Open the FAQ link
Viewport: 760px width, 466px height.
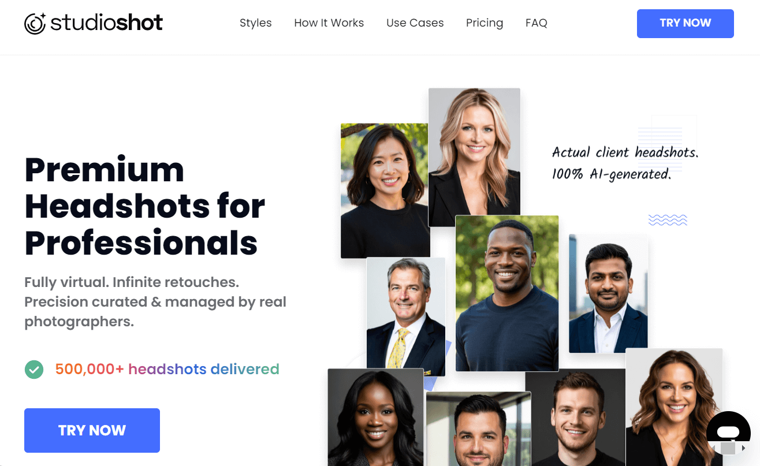pyautogui.click(x=537, y=23)
